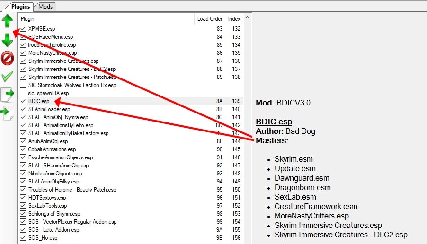This screenshot has height=244, width=427.
Task: Click the scrollbar up arrow in plugin list
Action: [247, 17]
